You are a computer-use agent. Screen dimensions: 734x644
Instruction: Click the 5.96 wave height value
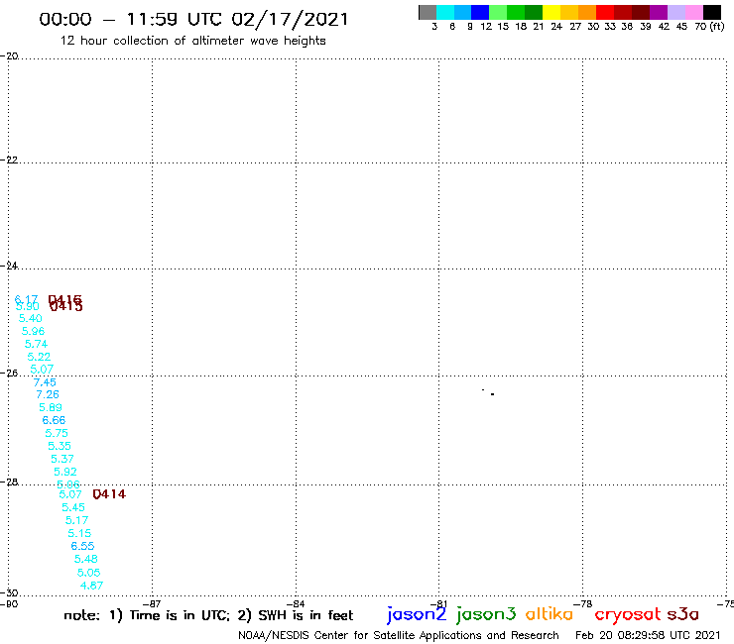[33, 331]
